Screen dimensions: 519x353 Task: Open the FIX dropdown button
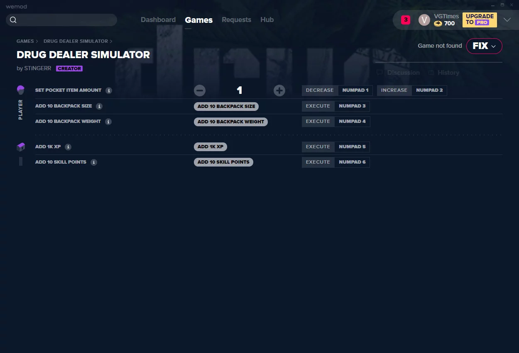pos(484,46)
